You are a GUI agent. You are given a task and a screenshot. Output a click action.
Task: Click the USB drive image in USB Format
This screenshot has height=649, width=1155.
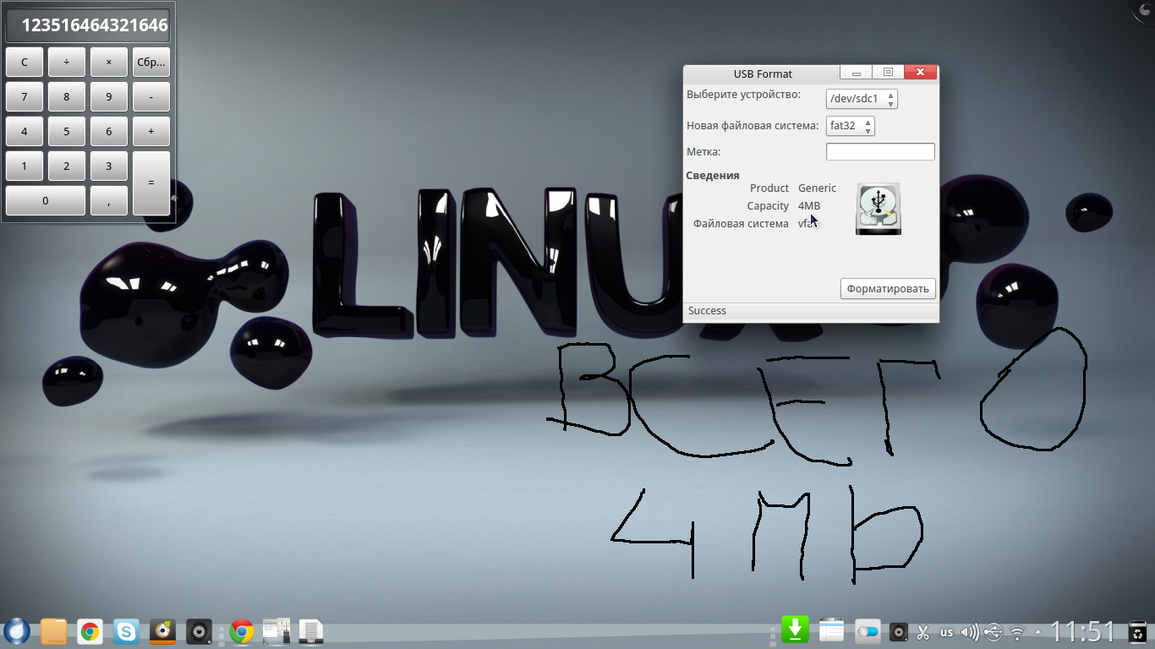[x=878, y=209]
